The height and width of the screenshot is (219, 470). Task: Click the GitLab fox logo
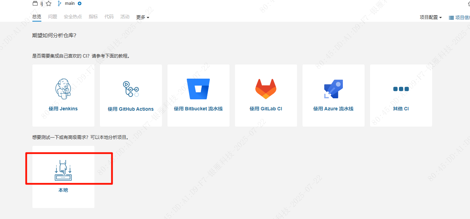pos(266,89)
